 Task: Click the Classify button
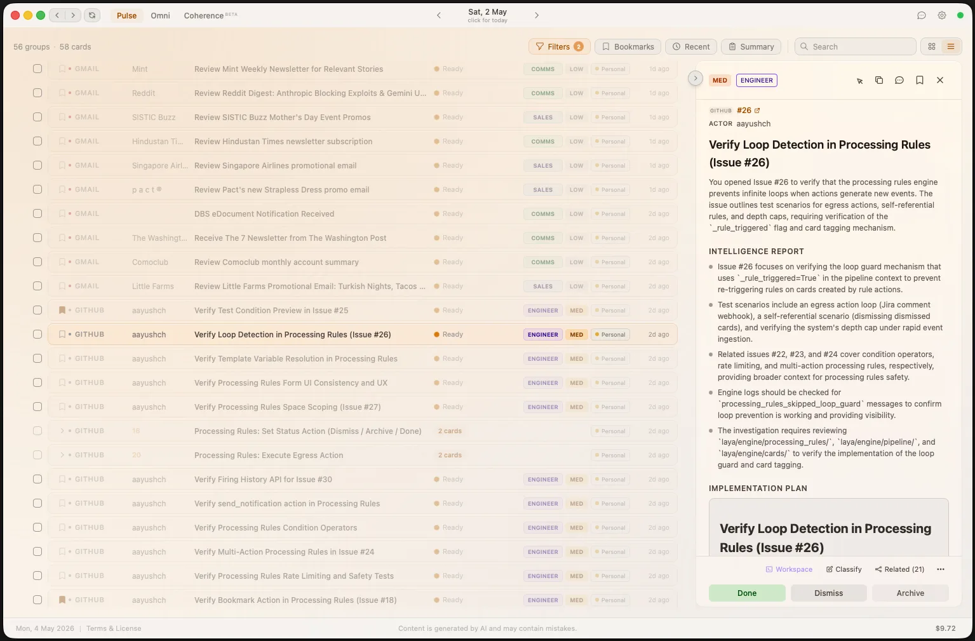coord(844,569)
